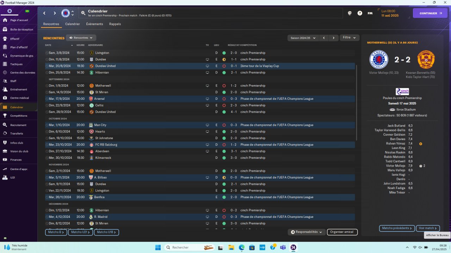Click the Rangers crest in match summary

tap(378, 59)
